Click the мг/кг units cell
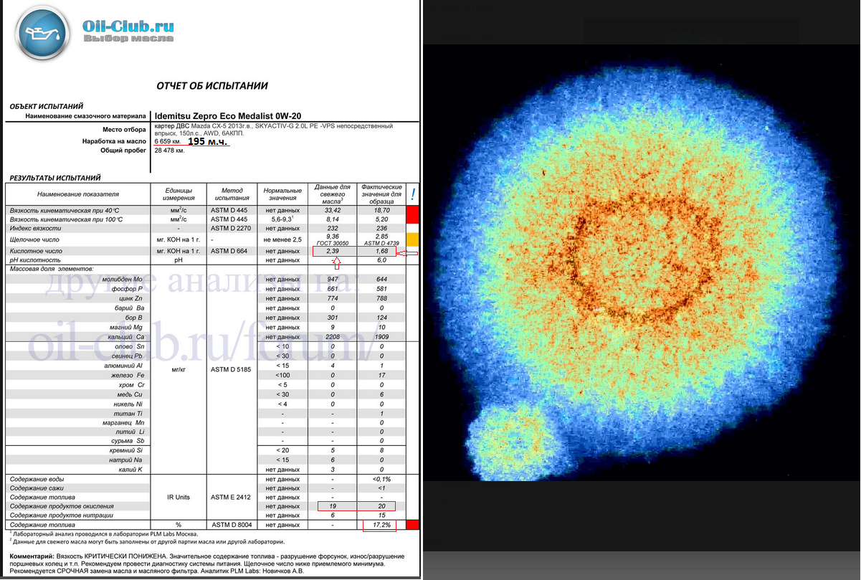 tap(178, 370)
